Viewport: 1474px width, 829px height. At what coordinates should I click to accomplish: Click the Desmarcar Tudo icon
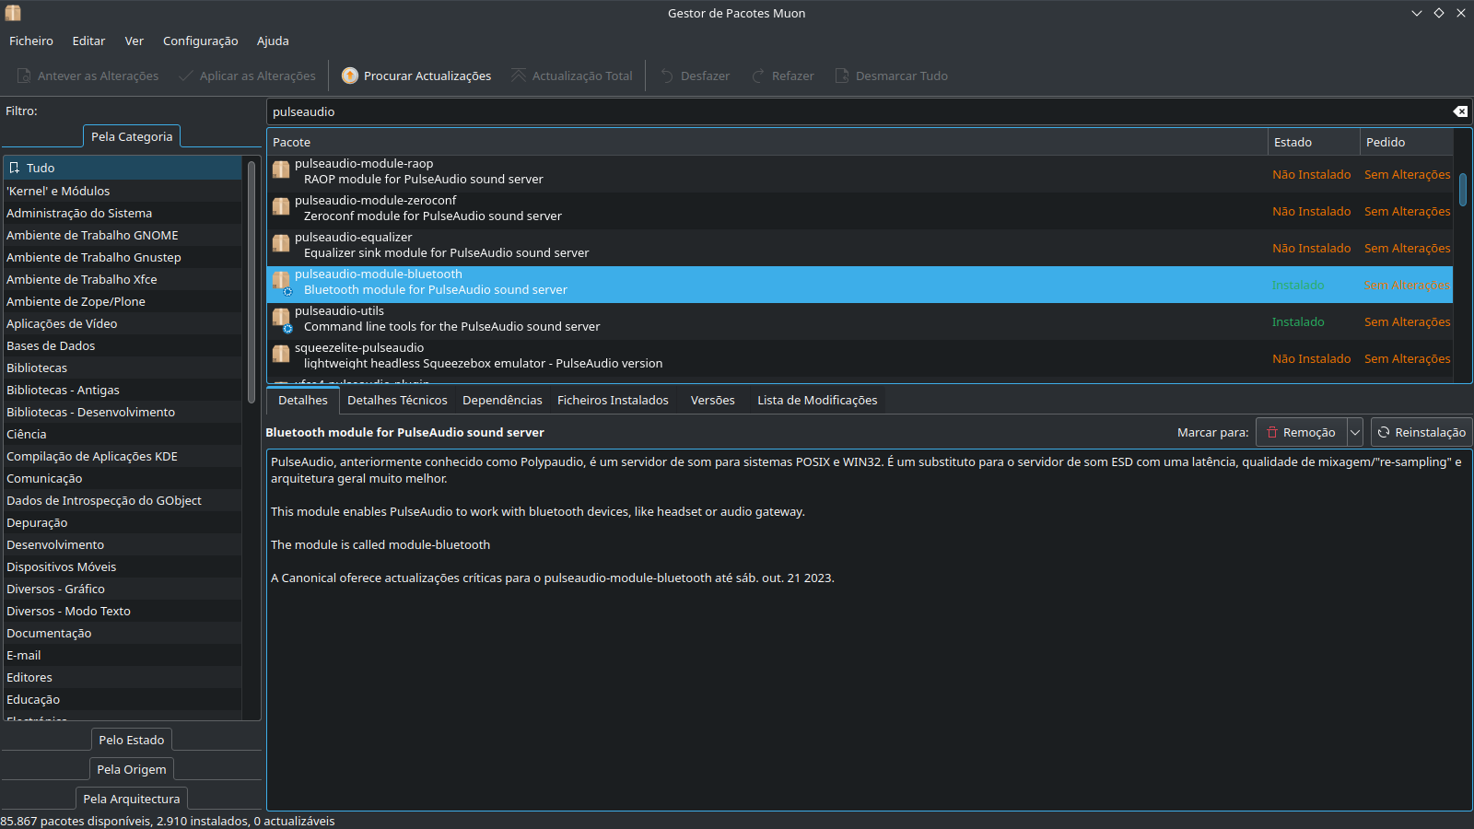(x=842, y=76)
